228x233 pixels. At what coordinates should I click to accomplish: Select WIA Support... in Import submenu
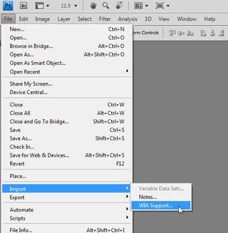click(x=161, y=205)
